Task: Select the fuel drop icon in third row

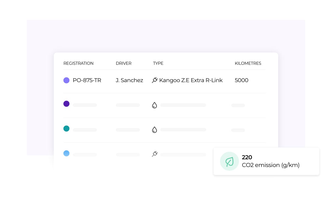Action: (x=154, y=130)
